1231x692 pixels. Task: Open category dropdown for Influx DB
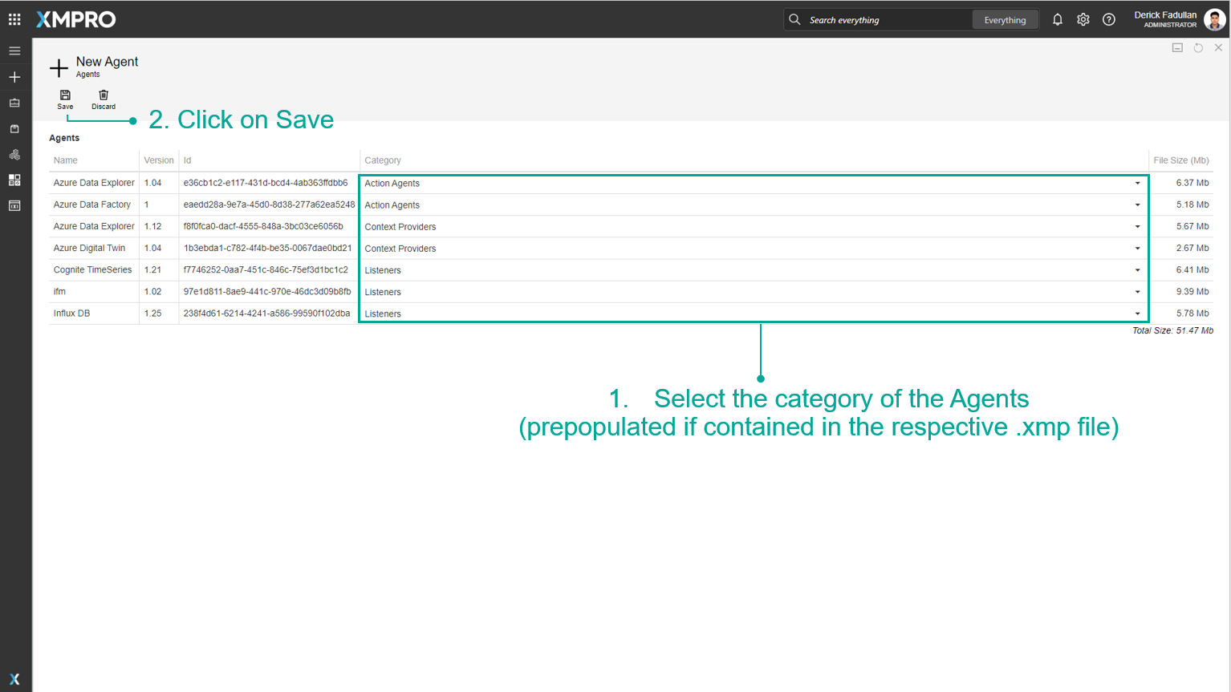[x=1137, y=314]
